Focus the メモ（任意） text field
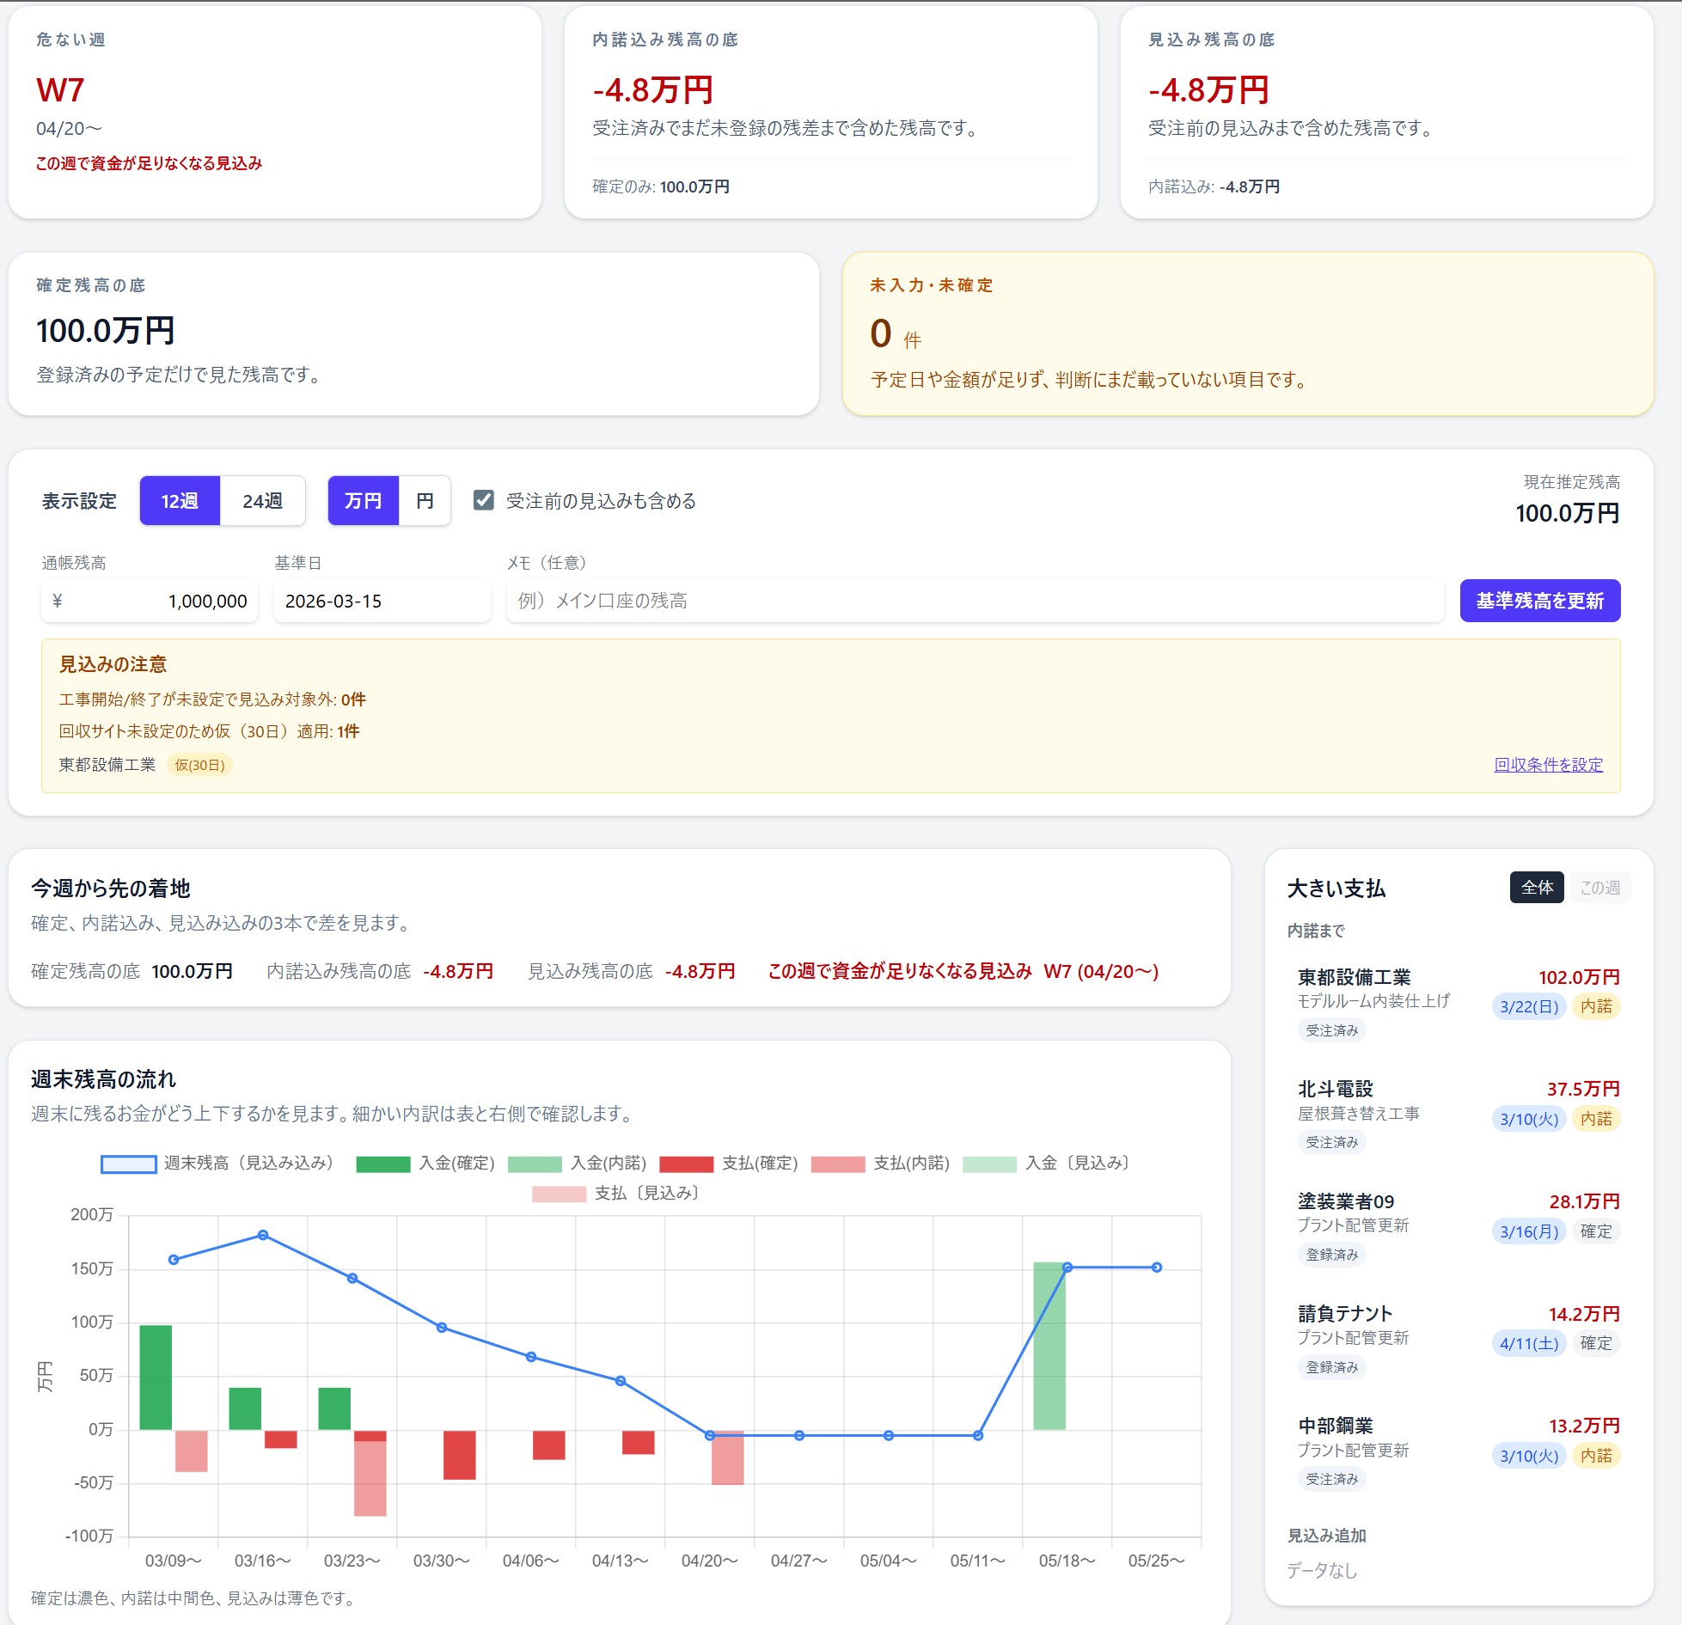Screen dimensions: 1682x1625 pyautogui.click(x=975, y=601)
